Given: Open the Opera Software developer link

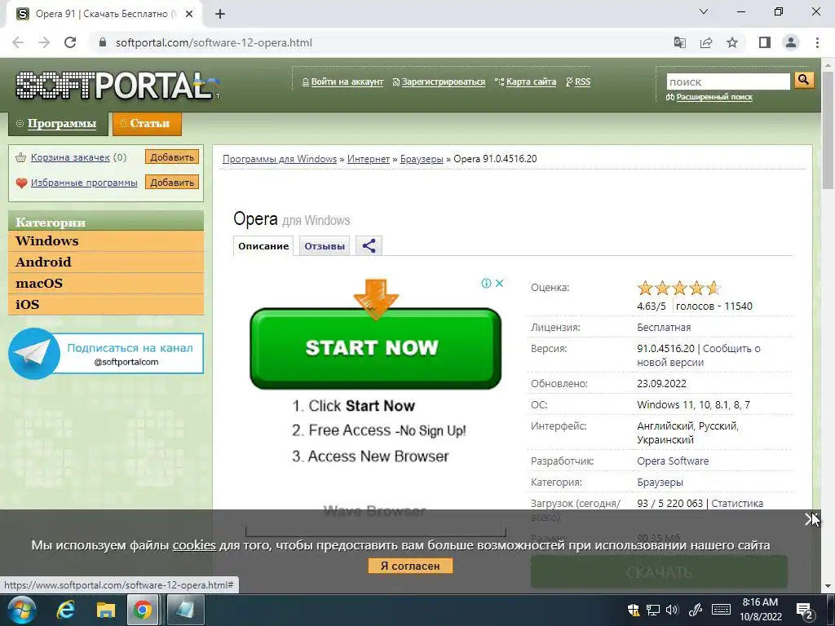Looking at the screenshot, I should coord(673,461).
